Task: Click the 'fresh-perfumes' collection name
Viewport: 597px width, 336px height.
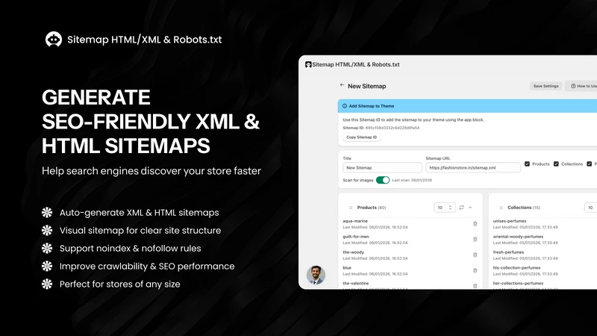Action: (x=508, y=252)
